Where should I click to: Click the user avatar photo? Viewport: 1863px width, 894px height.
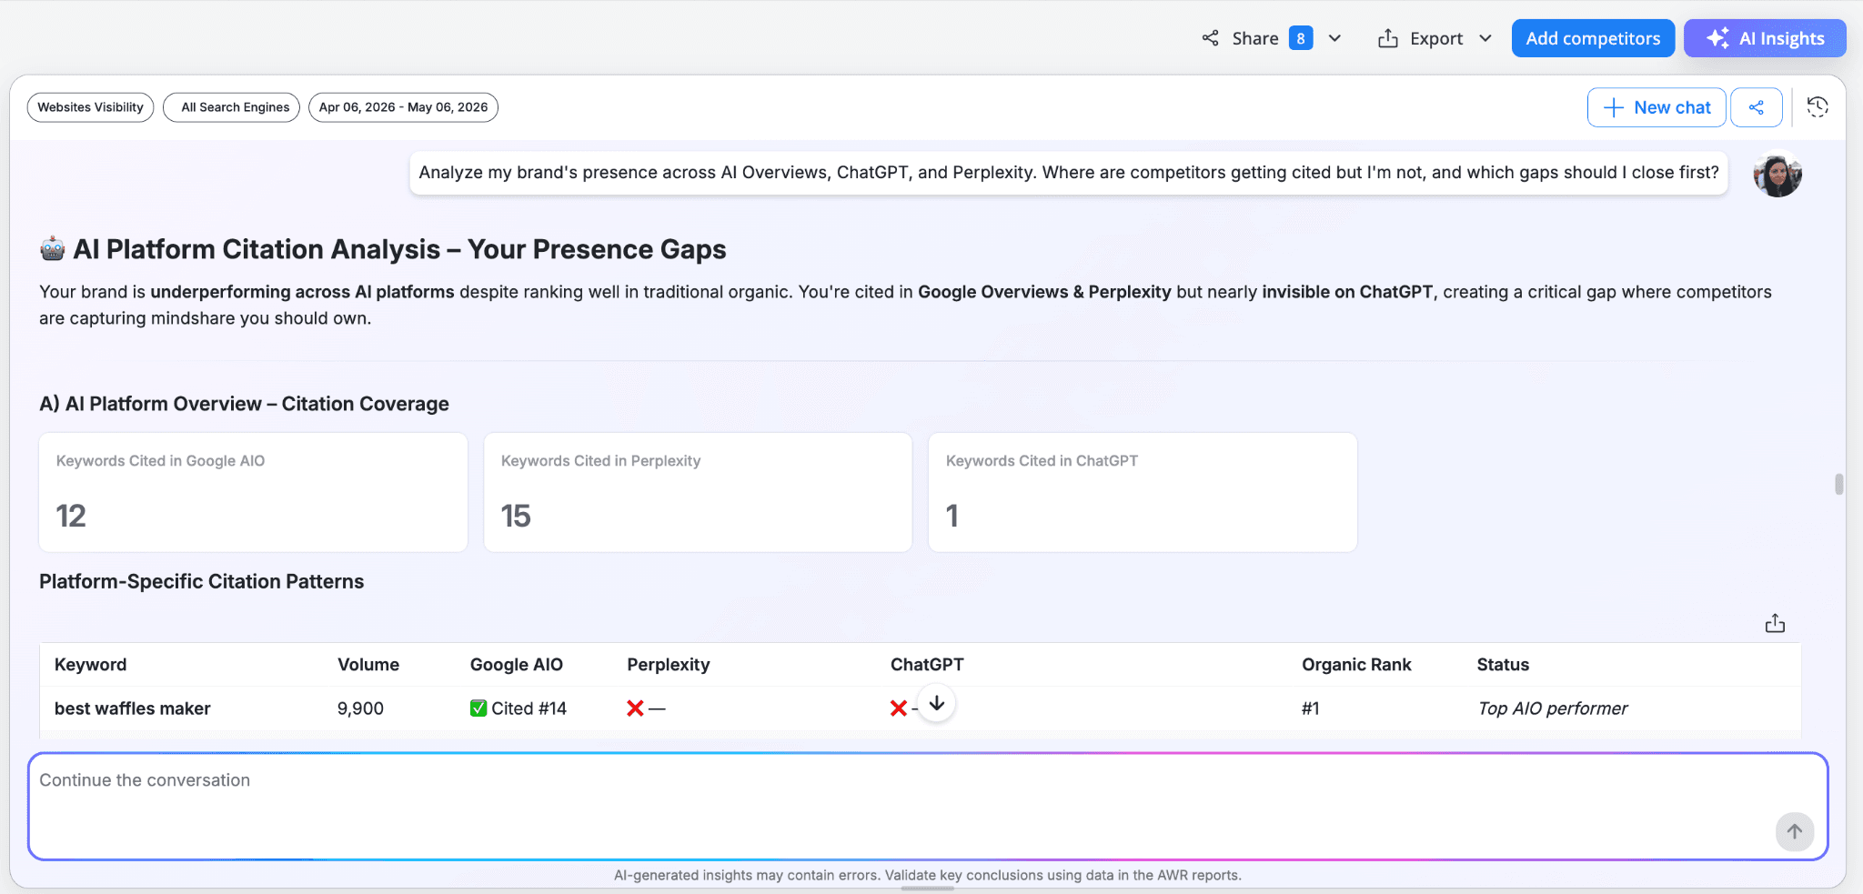(x=1777, y=174)
